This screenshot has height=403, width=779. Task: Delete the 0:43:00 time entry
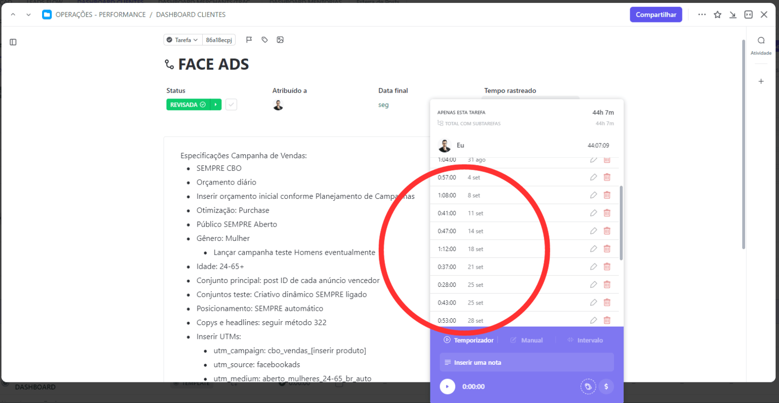(x=607, y=303)
